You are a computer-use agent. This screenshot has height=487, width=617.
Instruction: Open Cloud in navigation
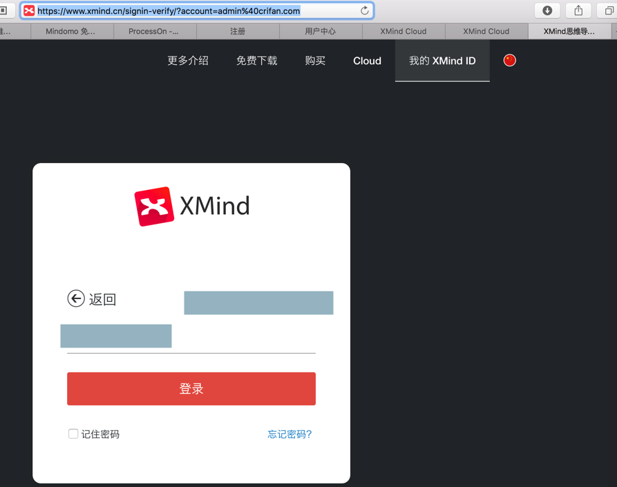tap(367, 61)
